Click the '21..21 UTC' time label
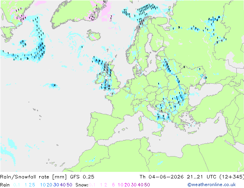The height and width of the screenshot is (188, 244). coord(202,177)
